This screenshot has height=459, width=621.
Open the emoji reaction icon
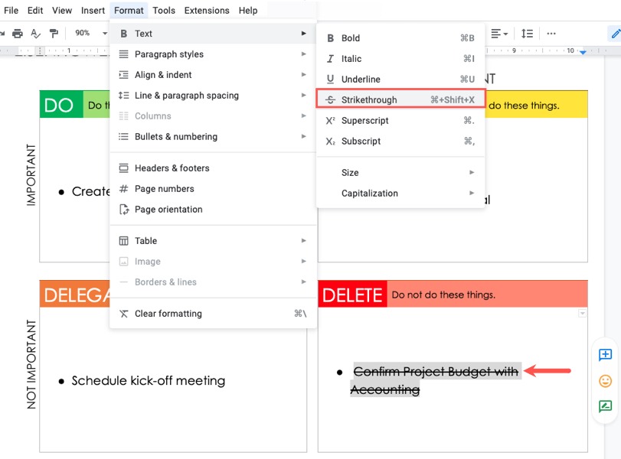604,381
